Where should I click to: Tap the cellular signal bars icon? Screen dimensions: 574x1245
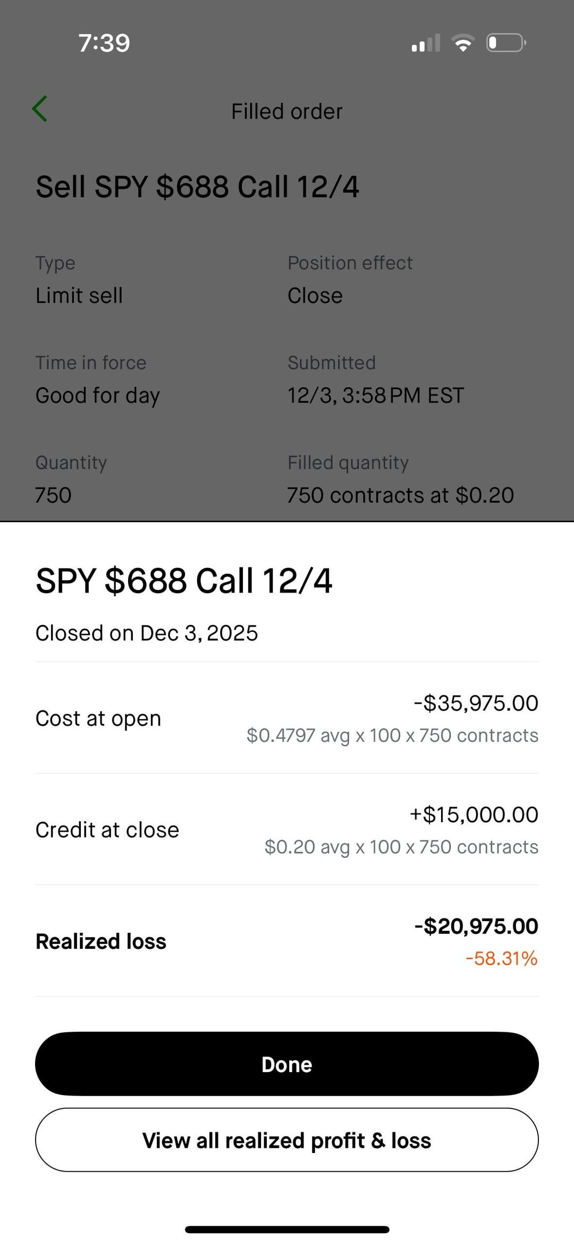pos(426,43)
